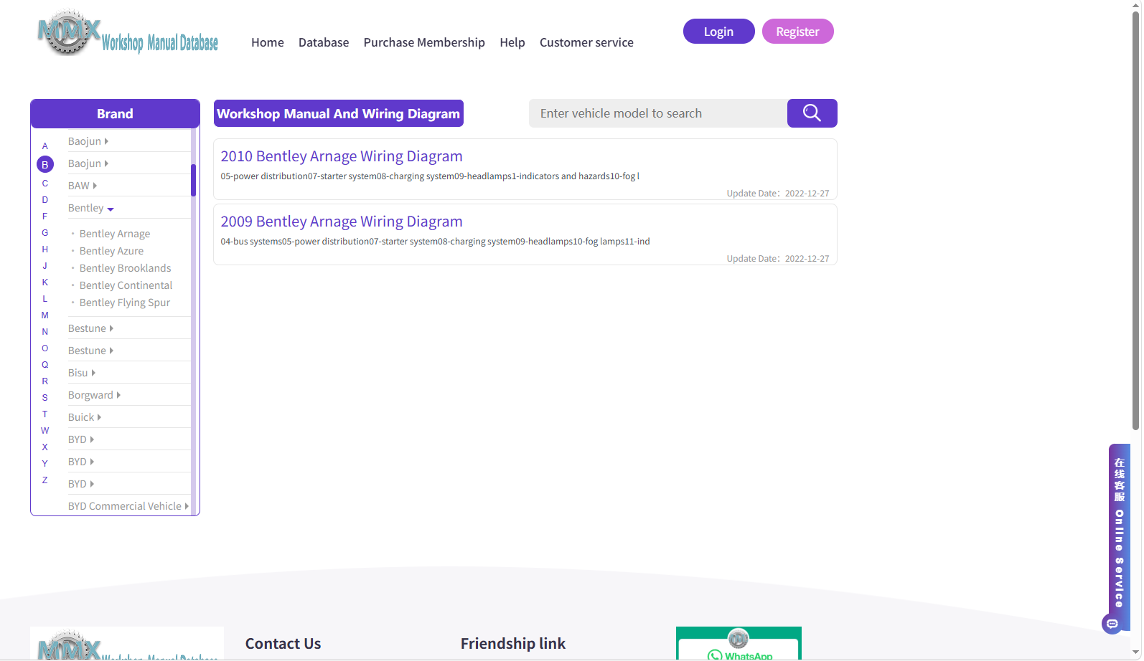
Task: Select Bentley Flying Spur model
Action: [x=125, y=303]
